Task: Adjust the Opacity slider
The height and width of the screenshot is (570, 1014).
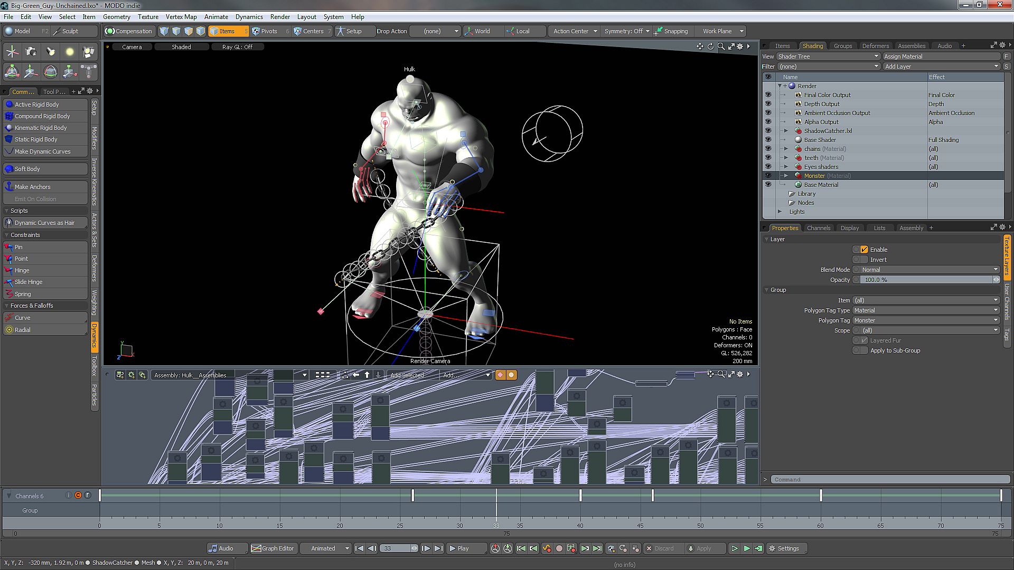Action: pos(927,280)
